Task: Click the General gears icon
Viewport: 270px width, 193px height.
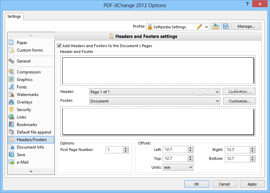Action: tap(11, 61)
